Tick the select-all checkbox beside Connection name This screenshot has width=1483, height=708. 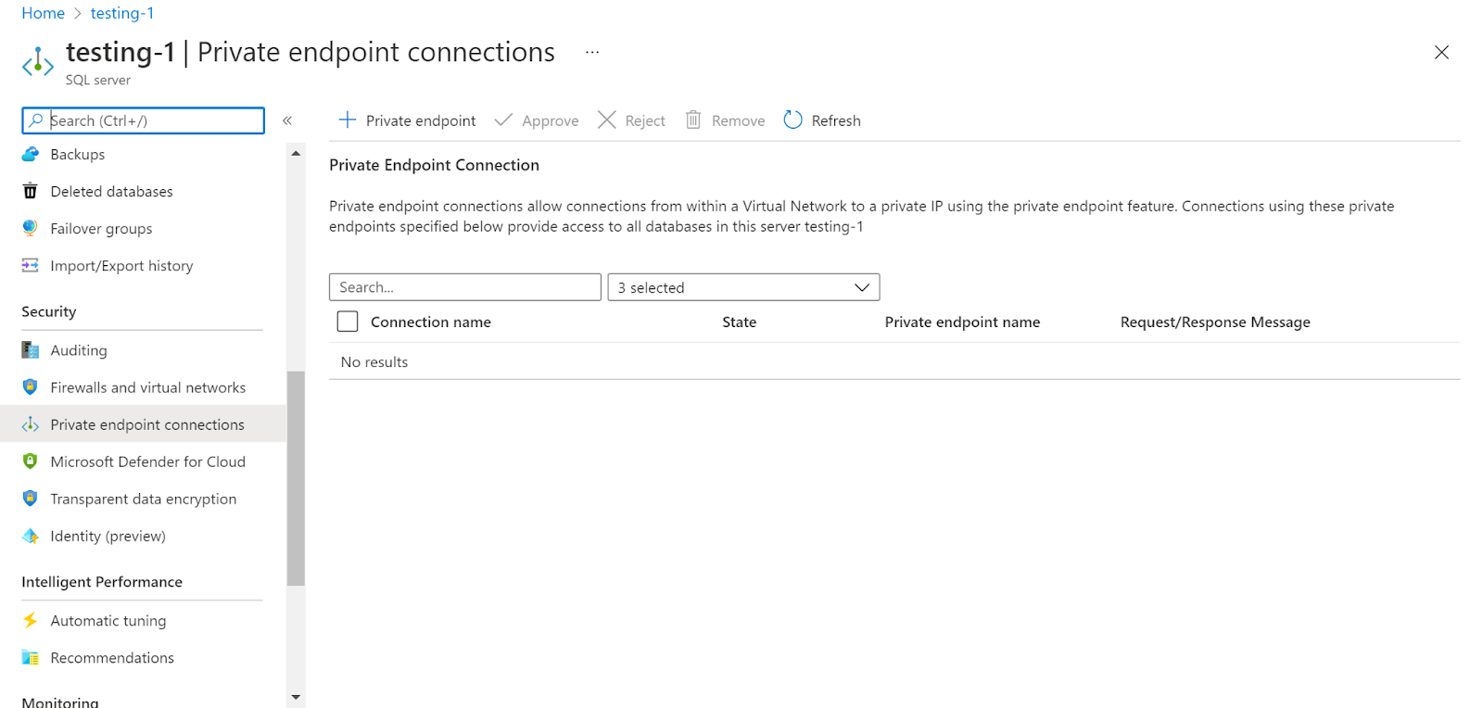(x=348, y=322)
